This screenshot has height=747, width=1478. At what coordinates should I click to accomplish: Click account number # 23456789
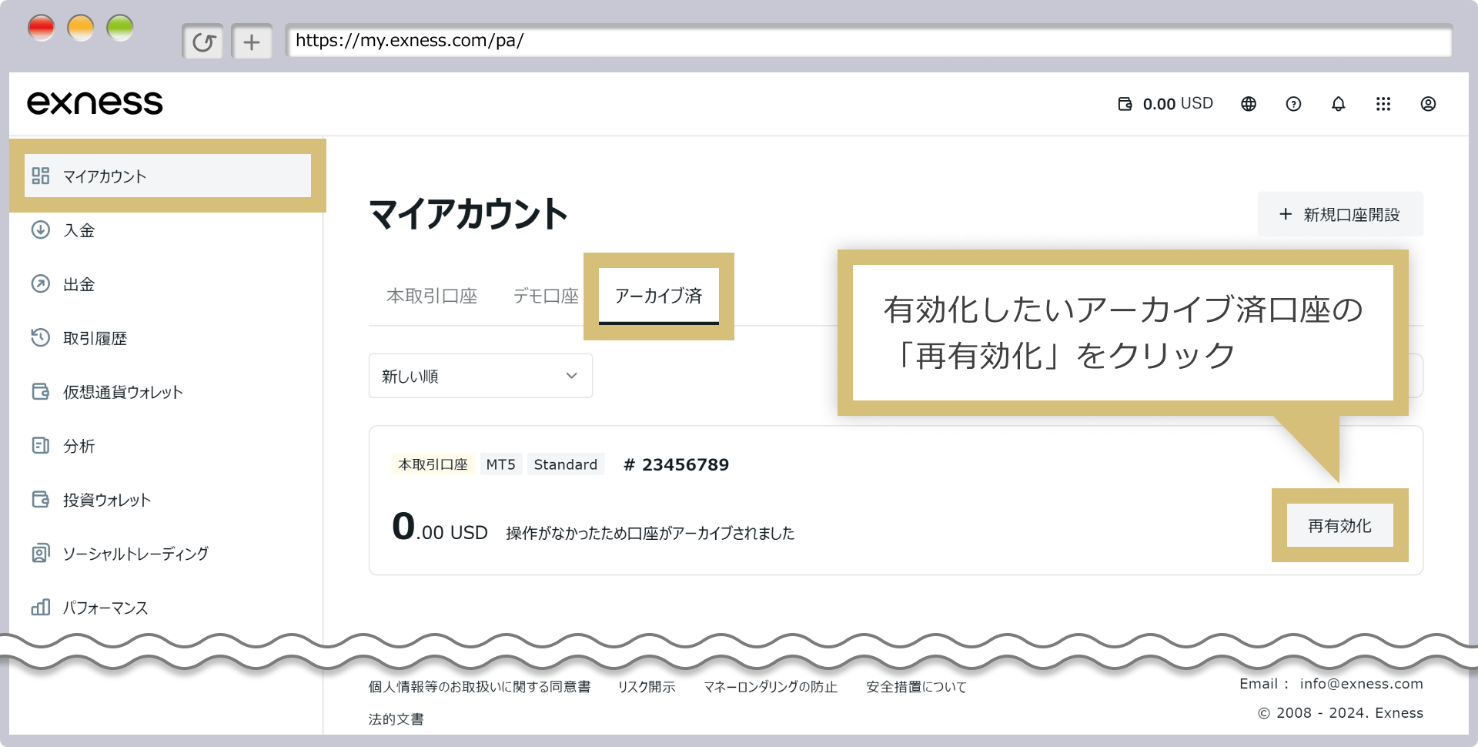pos(676,464)
